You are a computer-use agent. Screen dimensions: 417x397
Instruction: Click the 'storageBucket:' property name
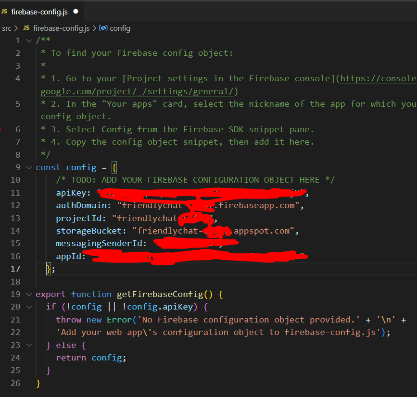tap(91, 231)
